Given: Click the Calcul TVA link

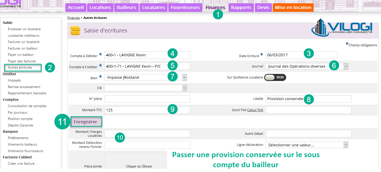Looking at the screenshot, I should point(255,110).
